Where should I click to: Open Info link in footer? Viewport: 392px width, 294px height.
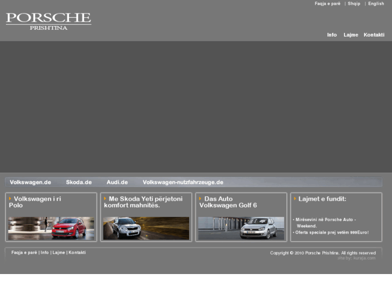pos(45,252)
